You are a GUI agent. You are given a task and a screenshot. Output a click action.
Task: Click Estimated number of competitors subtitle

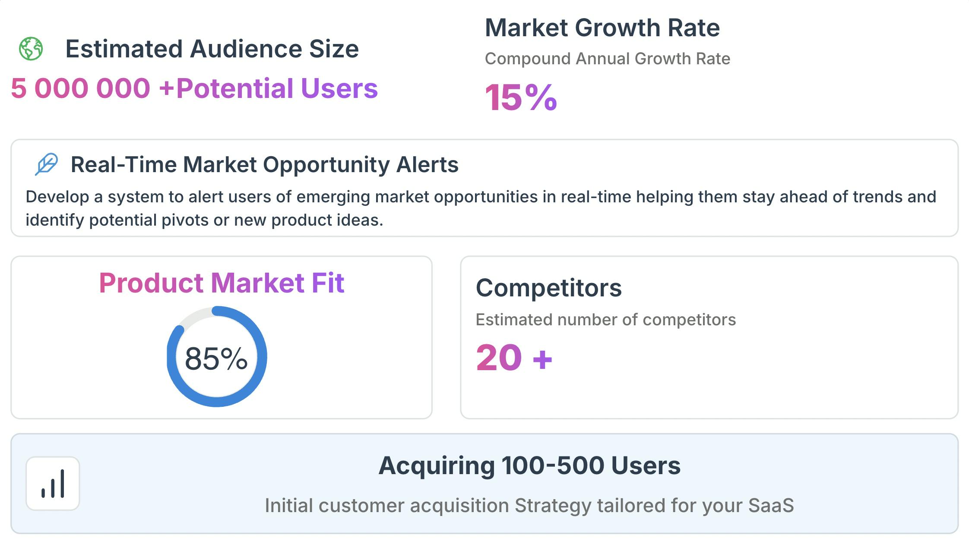pos(606,320)
